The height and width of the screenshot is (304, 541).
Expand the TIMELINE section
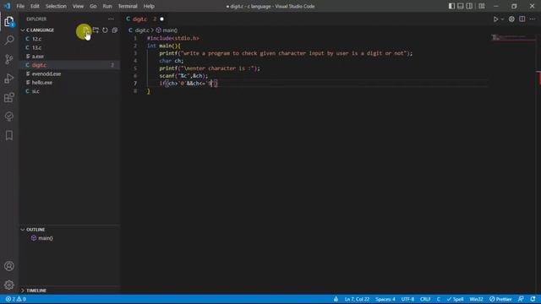point(69,290)
